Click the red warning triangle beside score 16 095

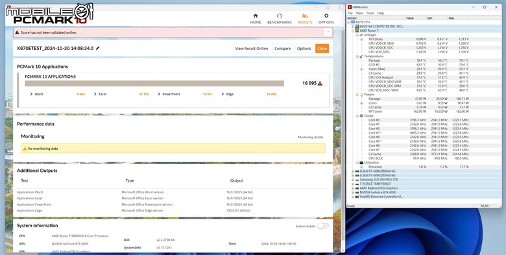pyautogui.click(x=320, y=83)
